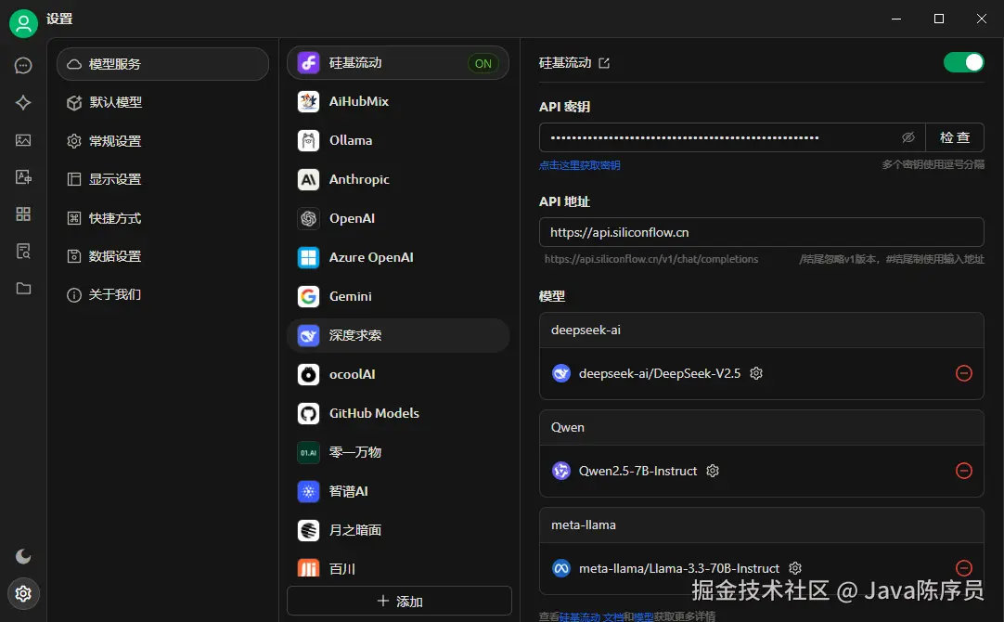Open 点击这里获取密钥 link
The height and width of the screenshot is (622, 1004).
579,165
